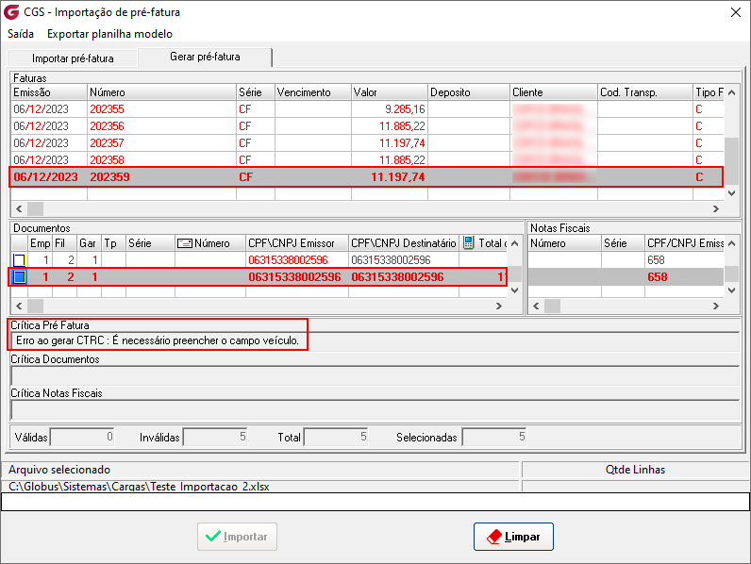This screenshot has width=751, height=564.
Task: Click the Inválidas count field
Action: pyautogui.click(x=215, y=437)
